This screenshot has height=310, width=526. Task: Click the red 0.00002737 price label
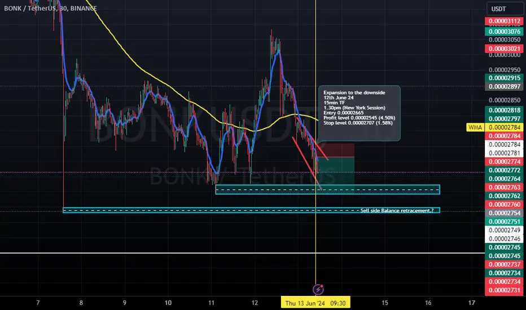click(x=504, y=264)
